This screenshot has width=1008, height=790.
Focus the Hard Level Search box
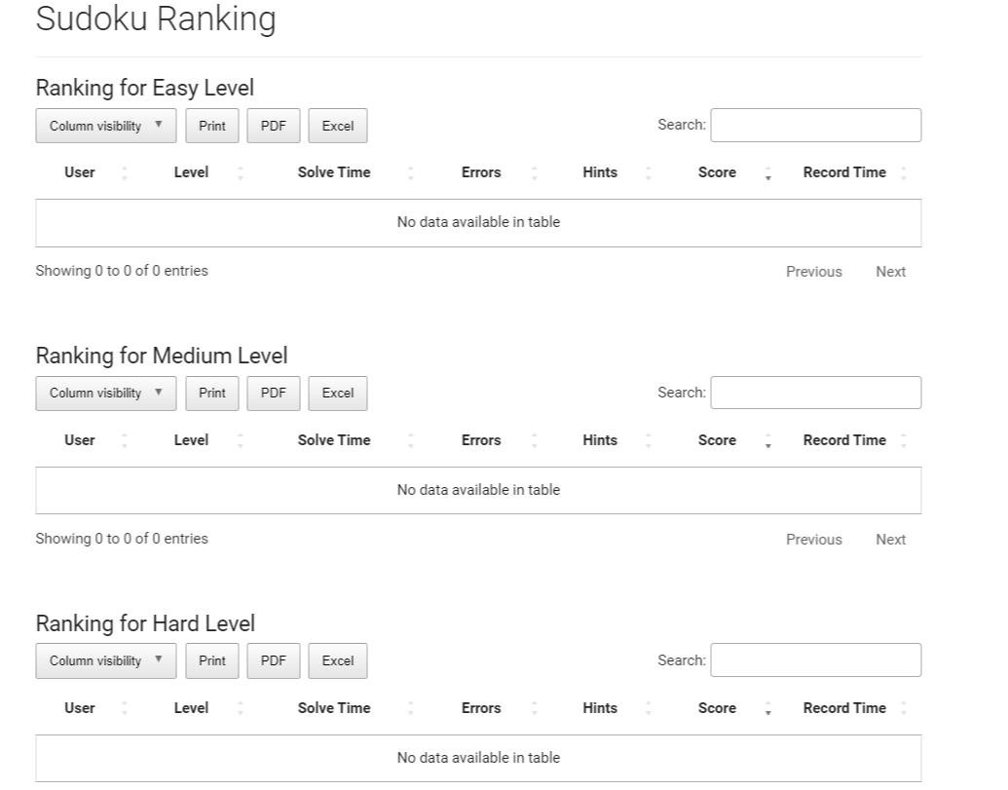pyautogui.click(x=815, y=659)
